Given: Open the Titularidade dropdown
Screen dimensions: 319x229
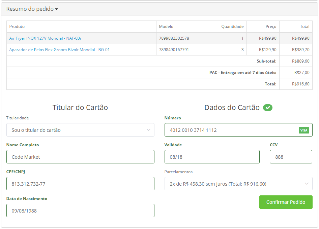Looking at the screenshot, I should [80, 130].
